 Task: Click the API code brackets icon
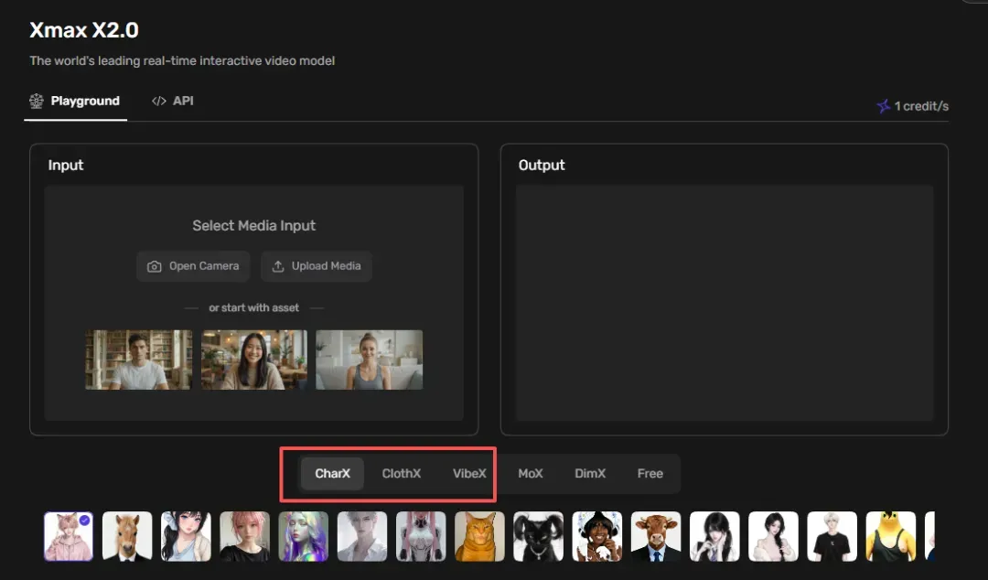click(159, 101)
